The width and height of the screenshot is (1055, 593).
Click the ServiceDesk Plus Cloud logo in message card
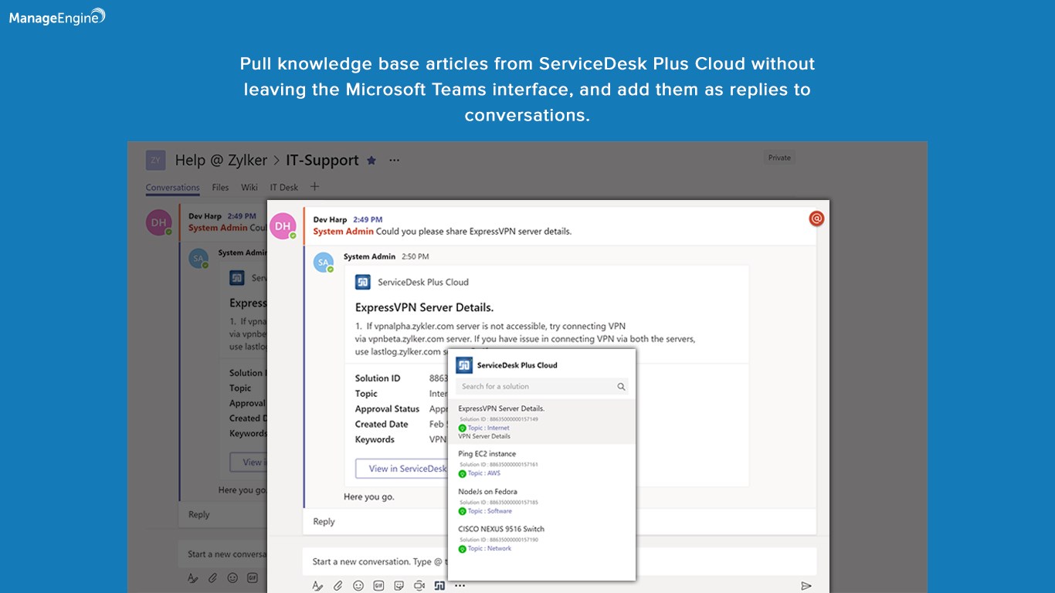pos(362,282)
